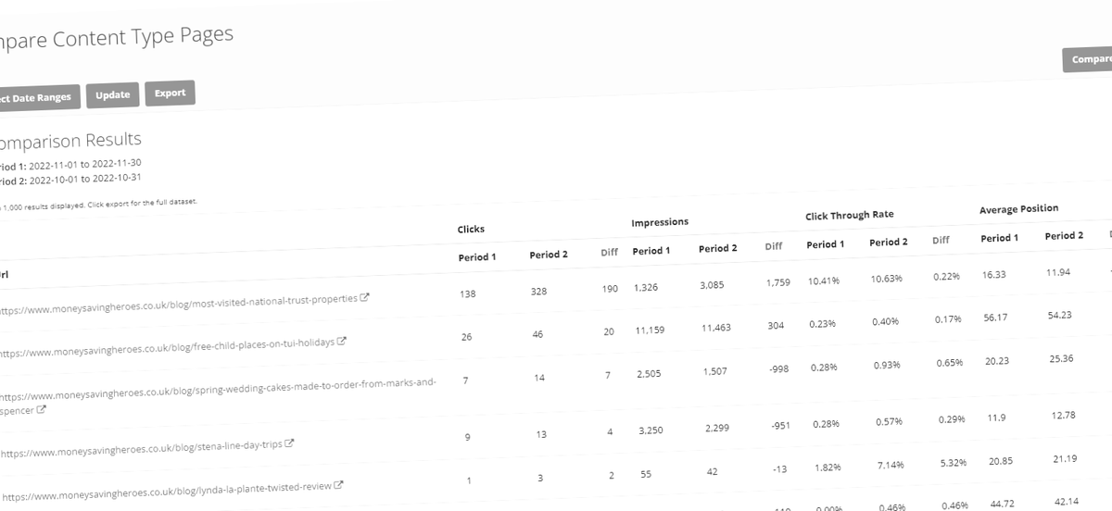Select average position value 54.23
The height and width of the screenshot is (511, 1112).
click(1061, 316)
